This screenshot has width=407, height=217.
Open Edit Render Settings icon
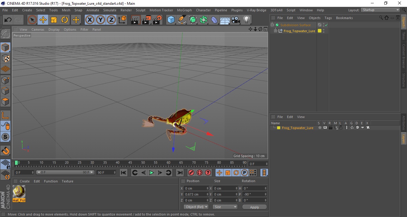157,20
